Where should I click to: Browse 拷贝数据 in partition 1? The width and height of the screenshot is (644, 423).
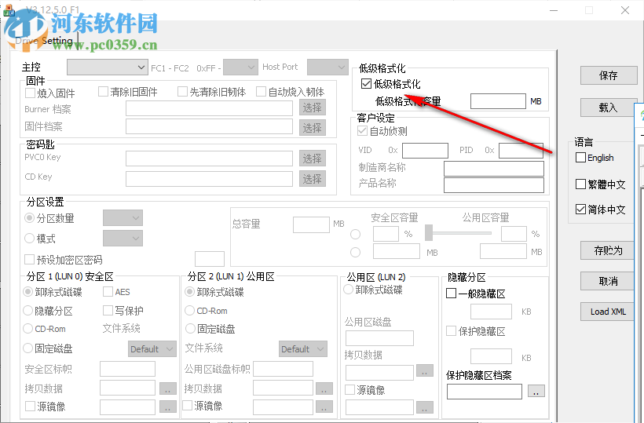(167, 388)
